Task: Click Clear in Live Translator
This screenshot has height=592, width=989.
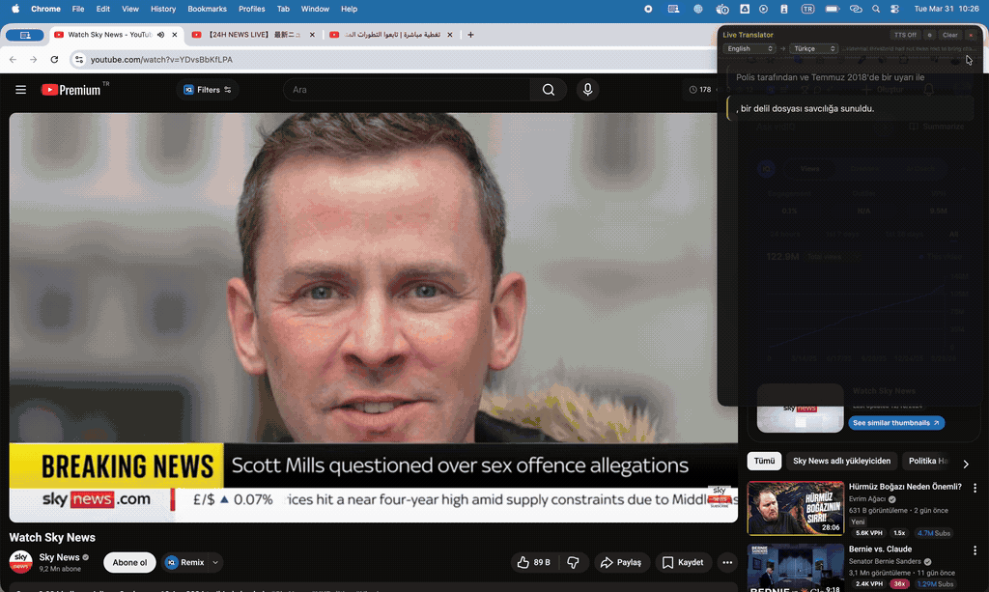Action: click(950, 35)
